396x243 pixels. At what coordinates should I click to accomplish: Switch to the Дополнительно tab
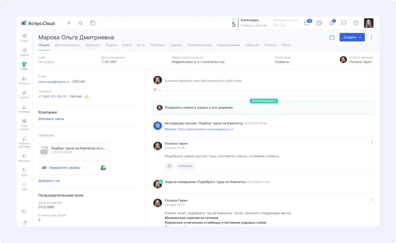coord(67,45)
